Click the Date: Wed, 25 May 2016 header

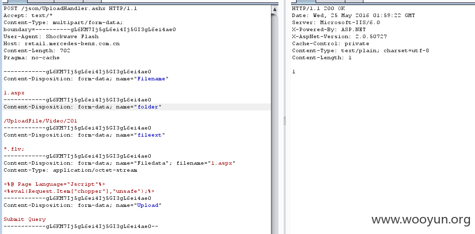coord(353,16)
